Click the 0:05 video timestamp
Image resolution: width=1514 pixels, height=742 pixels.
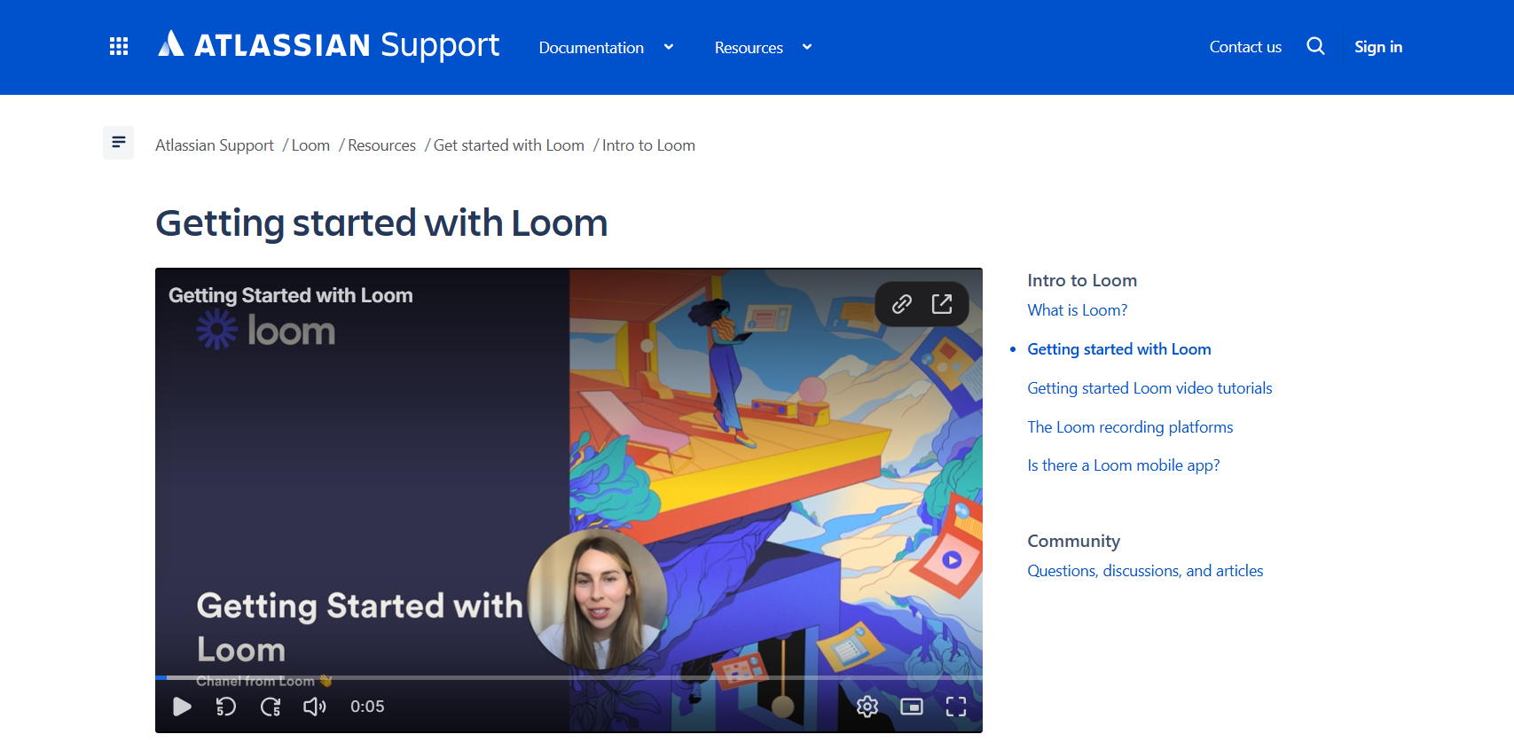pyautogui.click(x=367, y=707)
